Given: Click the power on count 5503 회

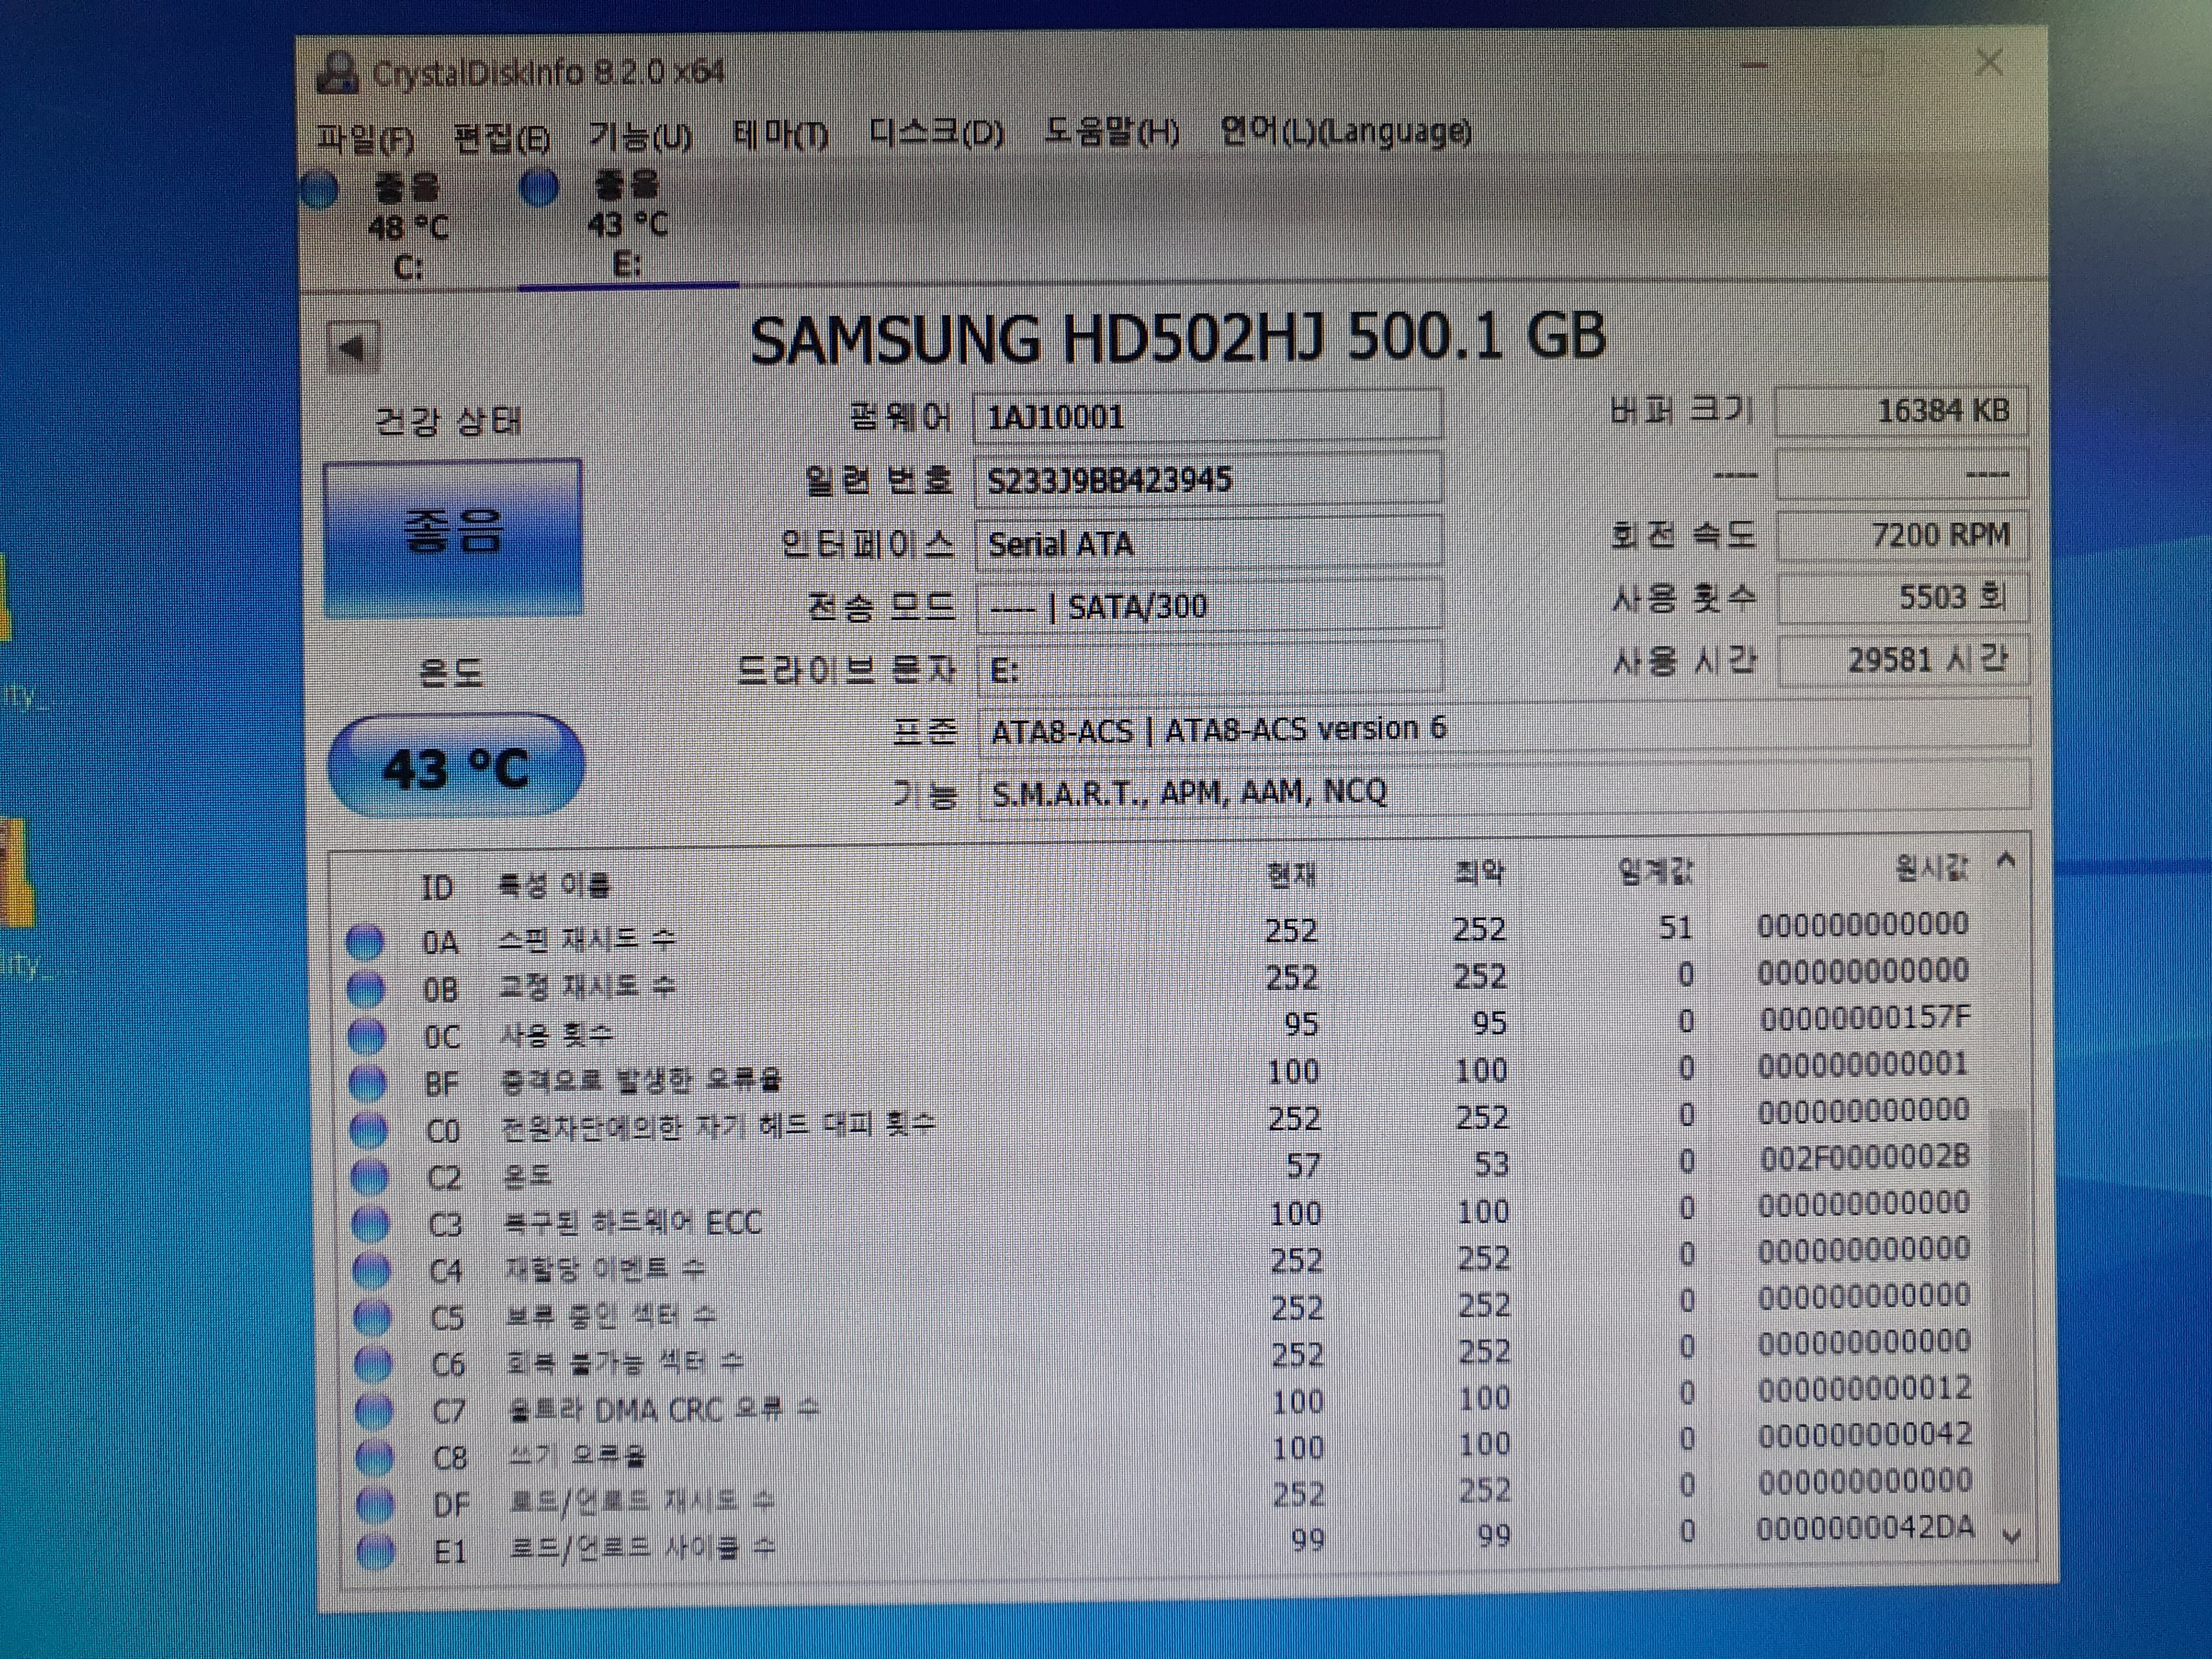Looking at the screenshot, I should point(1904,598).
